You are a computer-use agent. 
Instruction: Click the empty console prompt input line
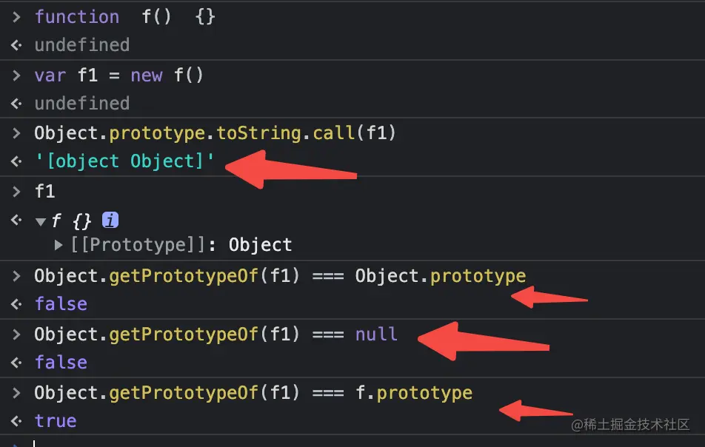tap(360, 443)
